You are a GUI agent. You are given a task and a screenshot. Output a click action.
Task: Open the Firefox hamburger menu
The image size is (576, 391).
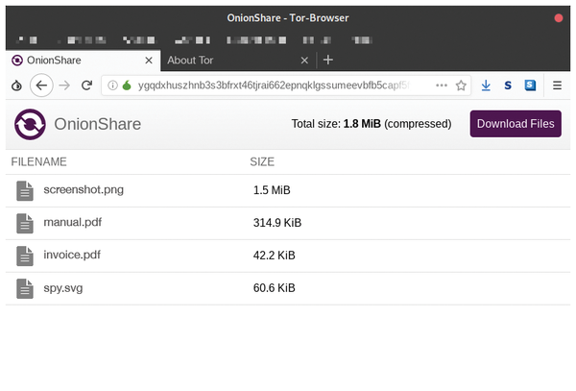click(557, 86)
